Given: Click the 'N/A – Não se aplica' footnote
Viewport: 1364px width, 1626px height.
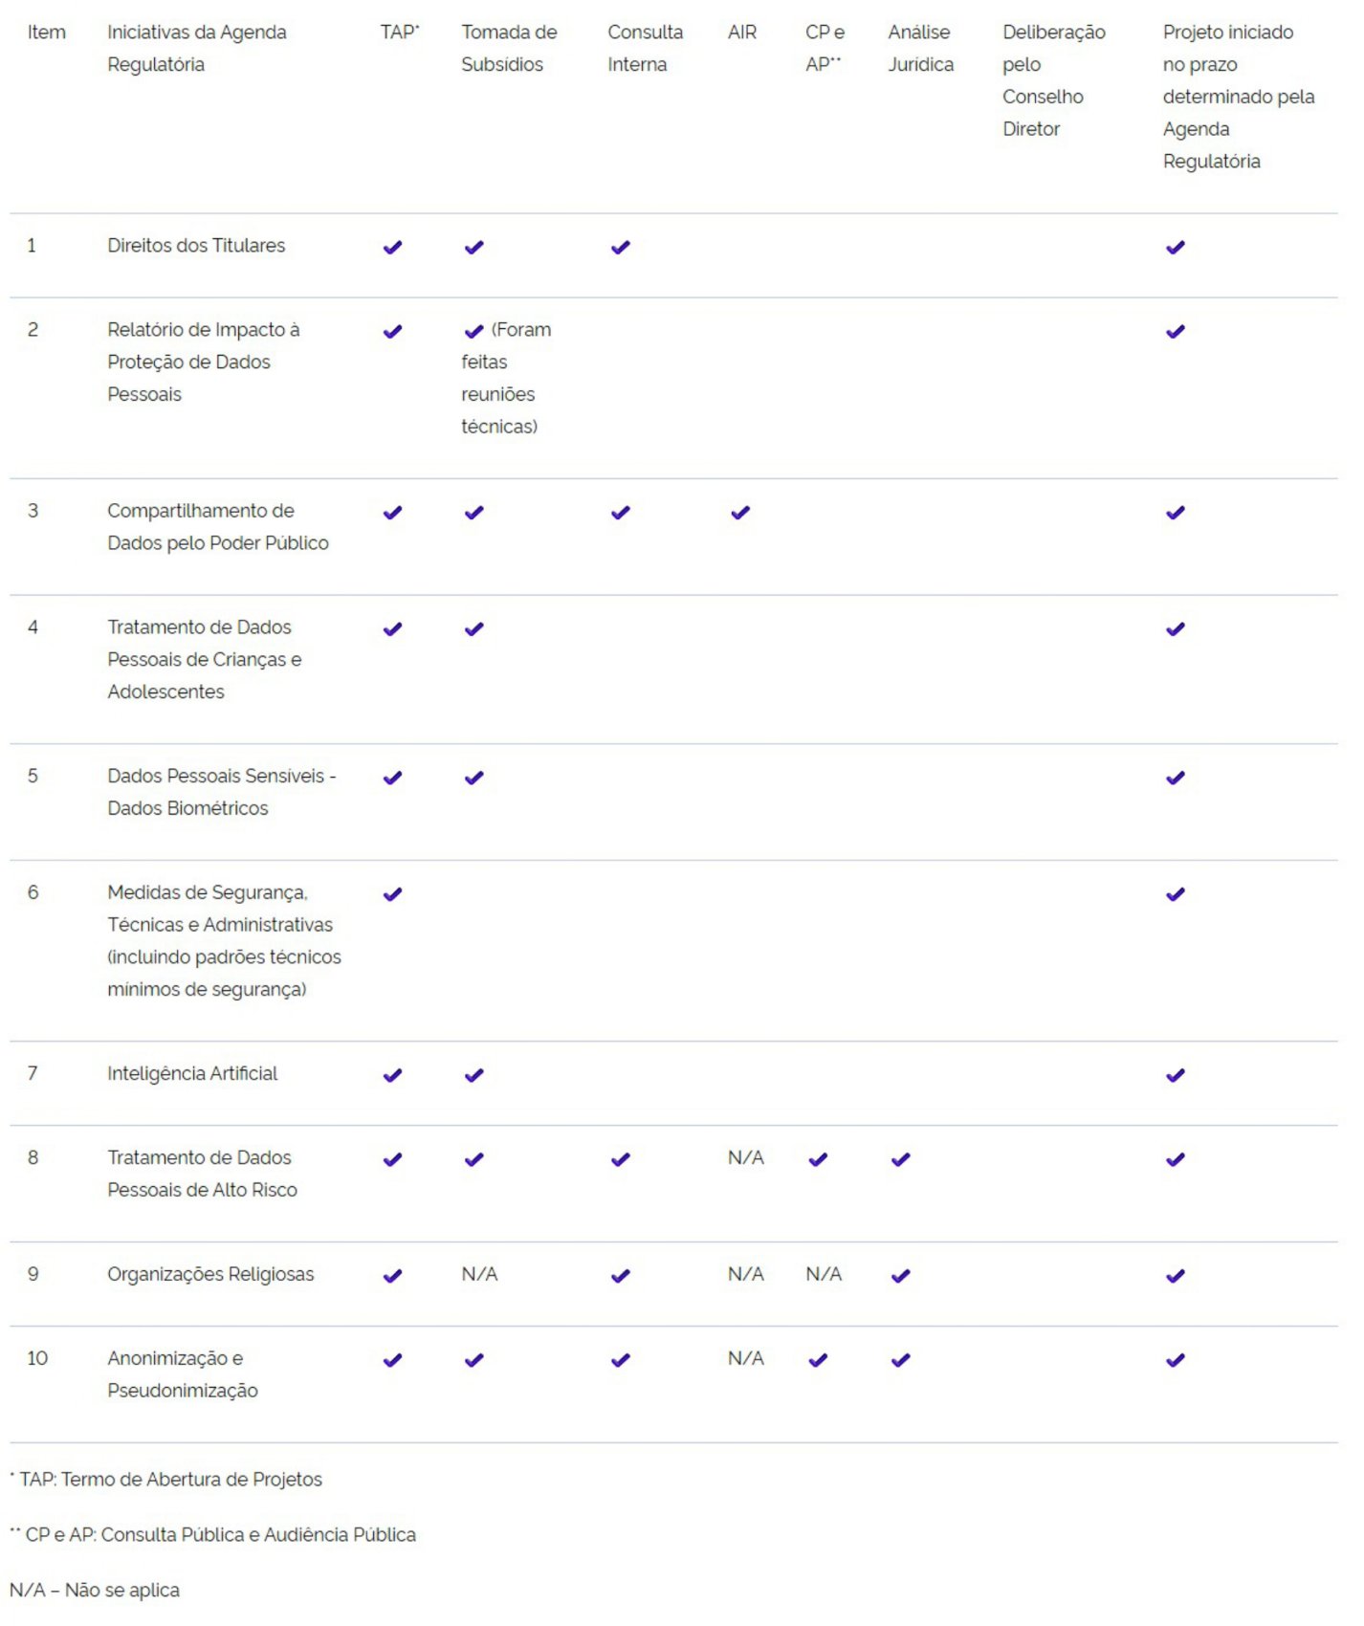Looking at the screenshot, I should point(95,1590).
